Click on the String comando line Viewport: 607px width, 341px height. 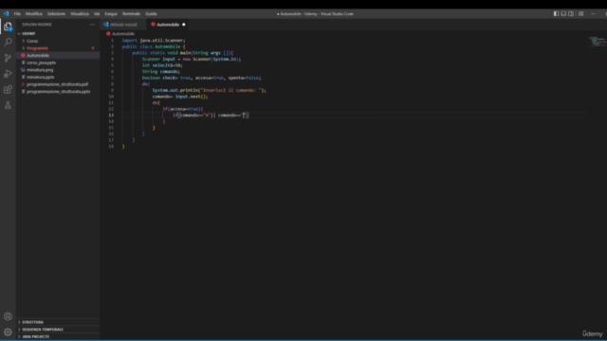tap(161, 72)
